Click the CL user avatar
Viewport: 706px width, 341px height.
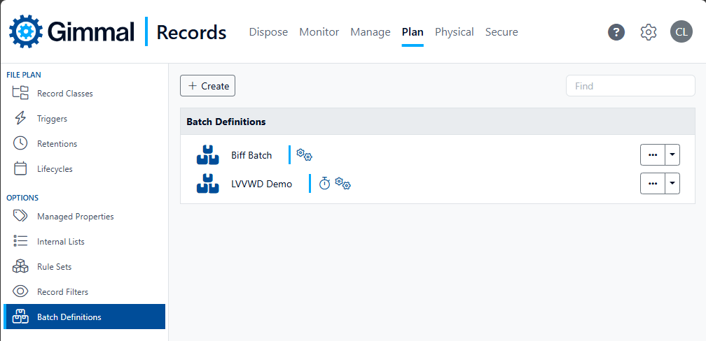click(681, 32)
